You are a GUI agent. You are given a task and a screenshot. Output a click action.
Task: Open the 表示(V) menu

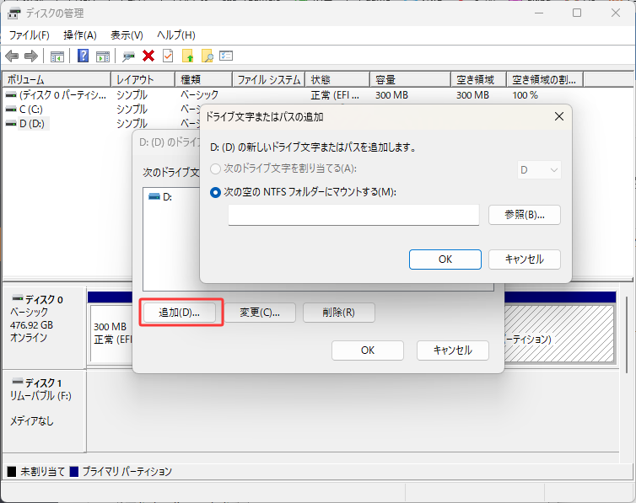(x=127, y=35)
